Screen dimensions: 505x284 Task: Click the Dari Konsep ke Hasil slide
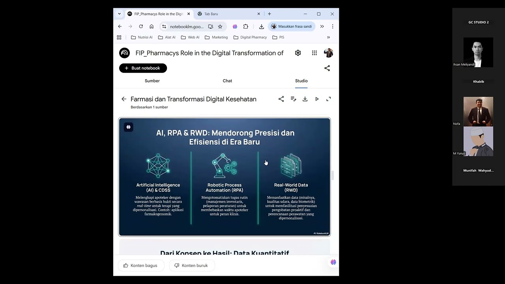point(224,247)
